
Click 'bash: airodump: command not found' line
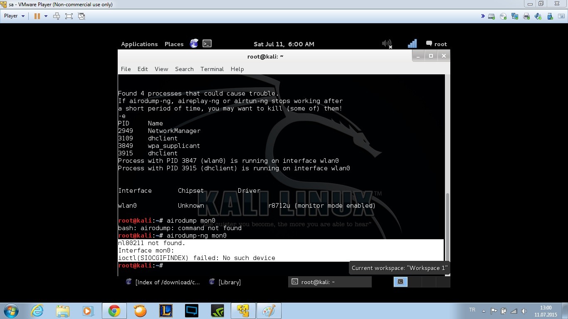(180, 228)
